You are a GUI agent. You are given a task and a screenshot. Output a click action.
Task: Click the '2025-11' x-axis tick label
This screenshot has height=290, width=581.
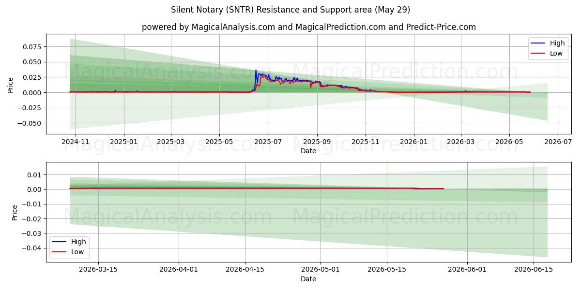tap(366, 142)
